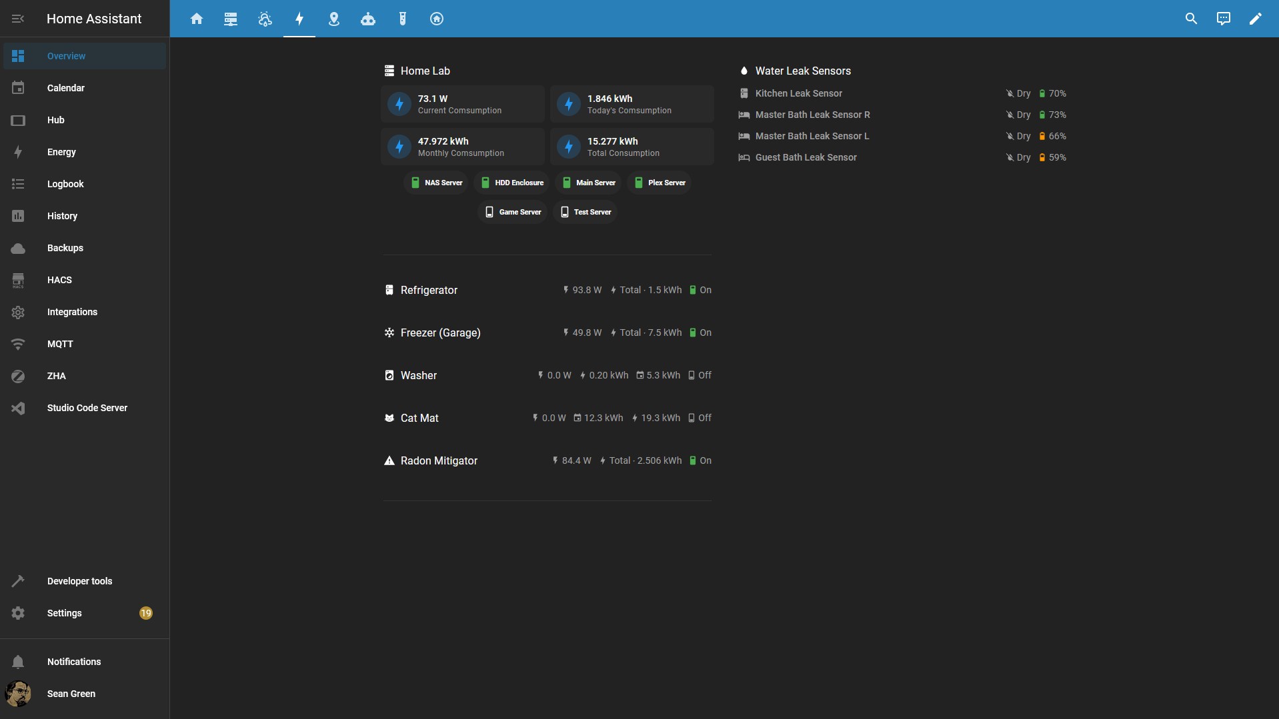Open Settings with 19 pending updates
Viewport: 1279px width, 719px height.
[85, 613]
